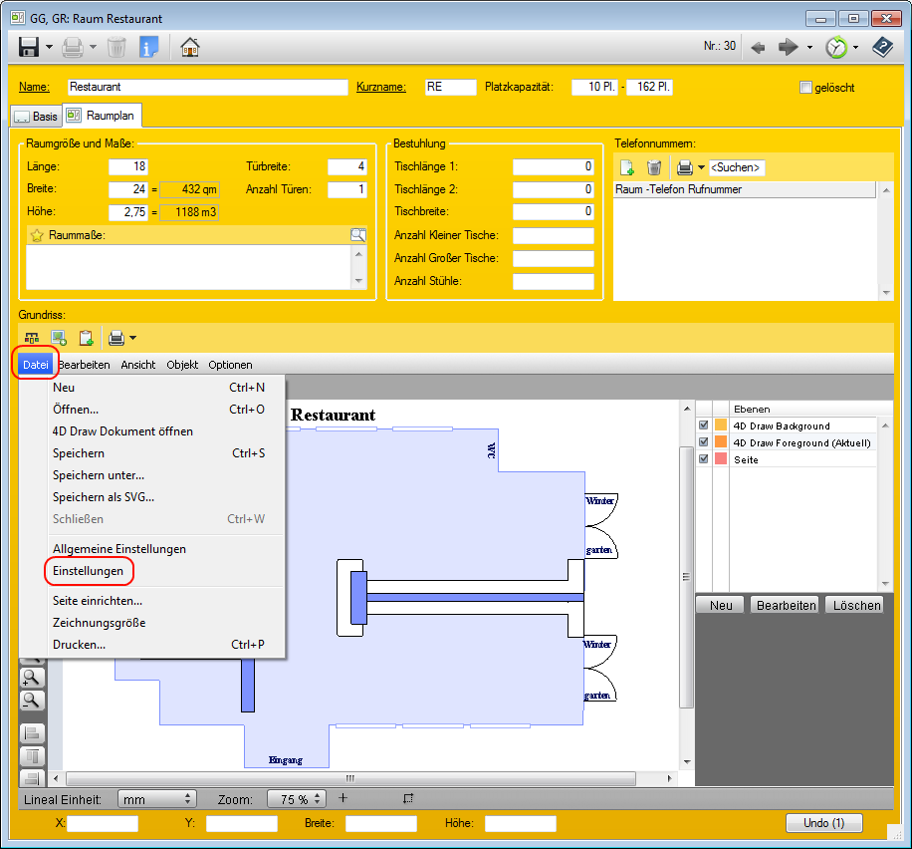This screenshot has width=912, height=849.
Task: Click the Grundriss paste clipboard icon
Action: [x=86, y=338]
